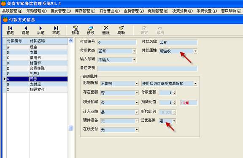Select row E 会员挂账 in the list

37,68
